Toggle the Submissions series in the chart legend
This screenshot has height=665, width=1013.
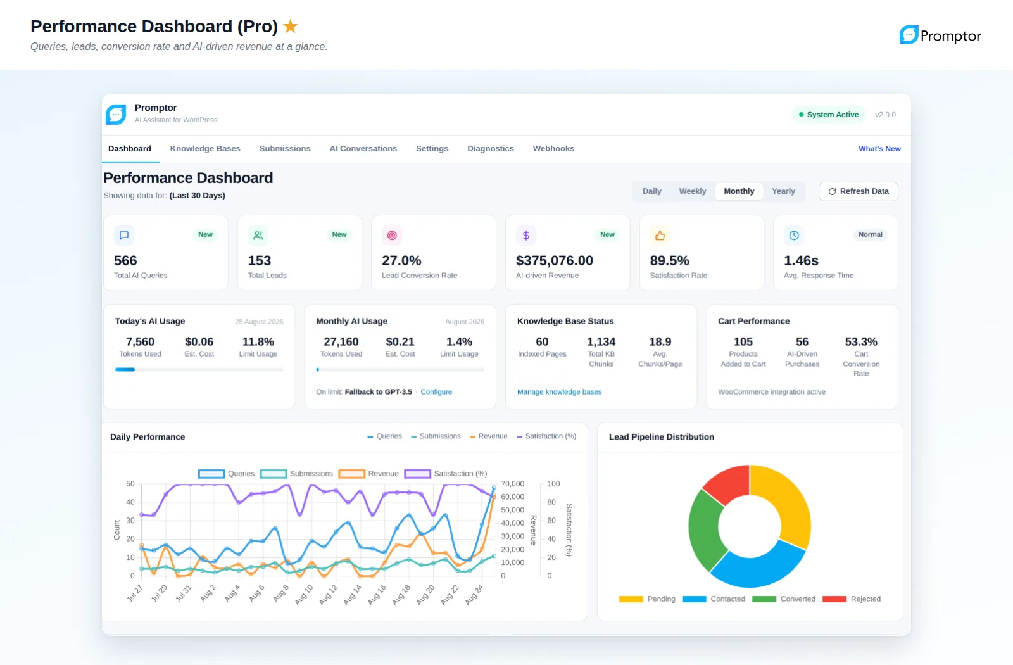[296, 474]
